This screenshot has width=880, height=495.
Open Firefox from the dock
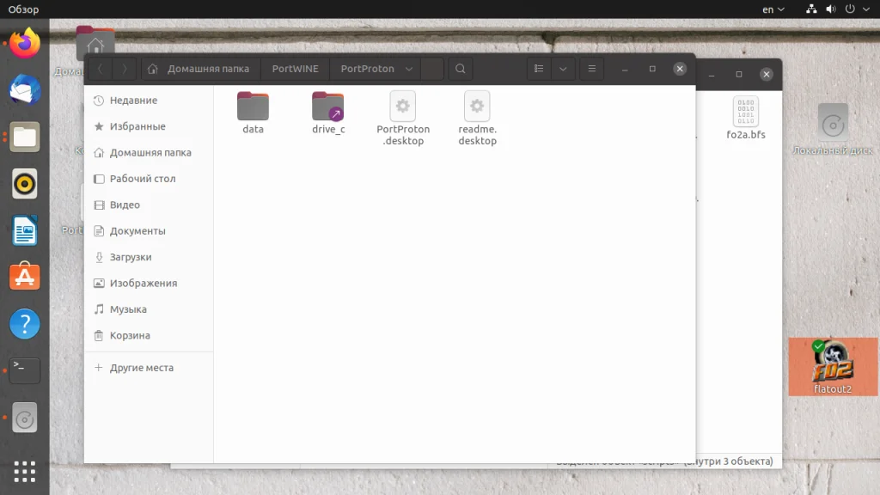click(23, 44)
